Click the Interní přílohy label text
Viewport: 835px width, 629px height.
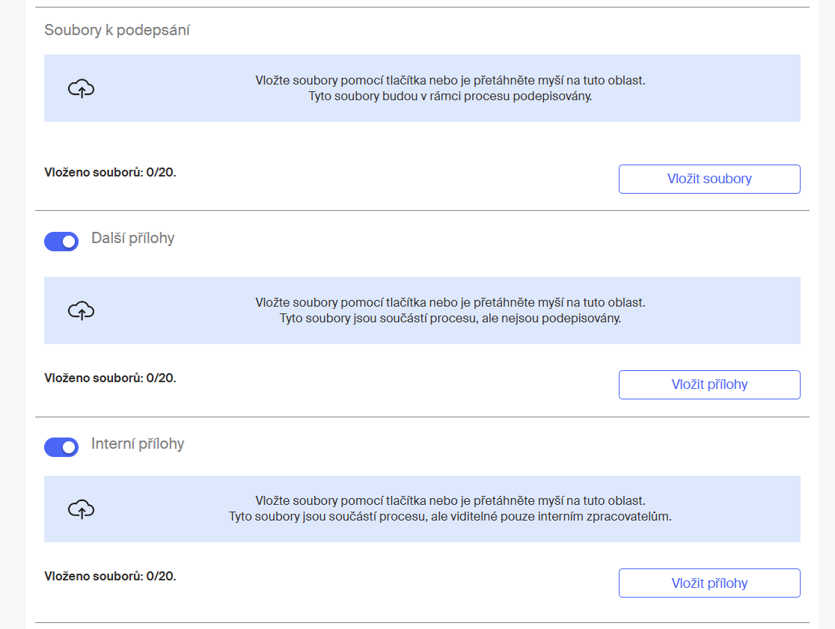tap(138, 444)
